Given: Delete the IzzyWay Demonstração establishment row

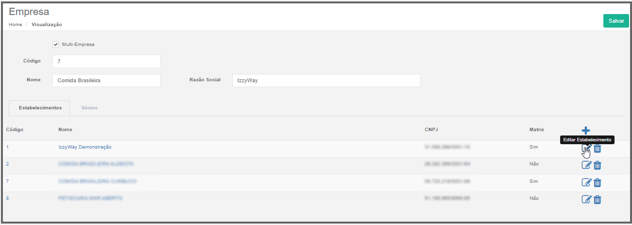Looking at the screenshot, I should 598,149.
